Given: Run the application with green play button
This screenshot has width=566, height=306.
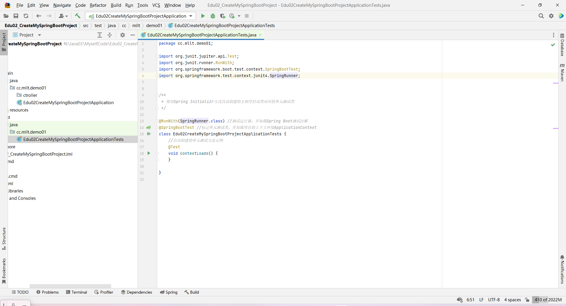Looking at the screenshot, I should tap(203, 16).
